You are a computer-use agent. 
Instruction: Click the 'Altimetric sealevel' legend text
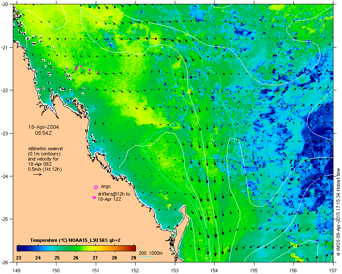[45, 149]
